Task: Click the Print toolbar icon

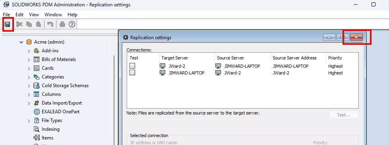Action: pyautogui.click(x=62, y=24)
